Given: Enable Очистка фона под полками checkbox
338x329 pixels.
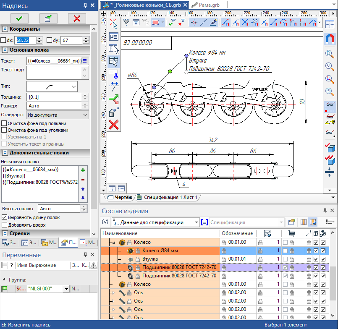Looking at the screenshot, I should coord(4,123).
